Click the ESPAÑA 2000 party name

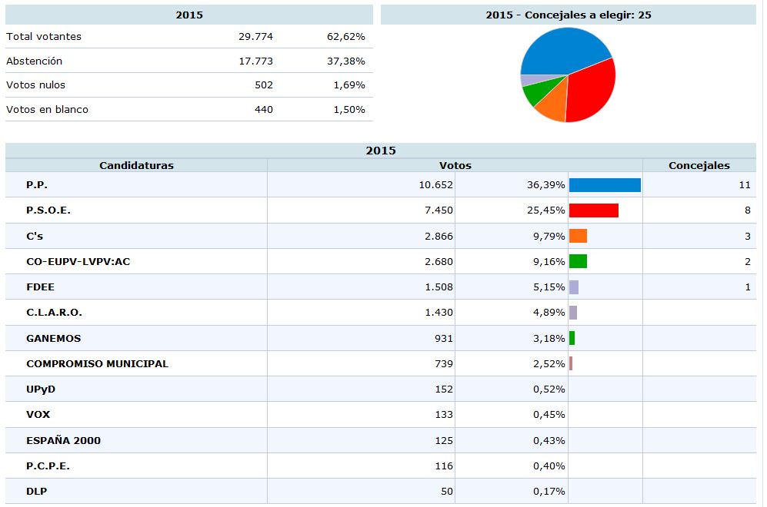click(x=63, y=440)
